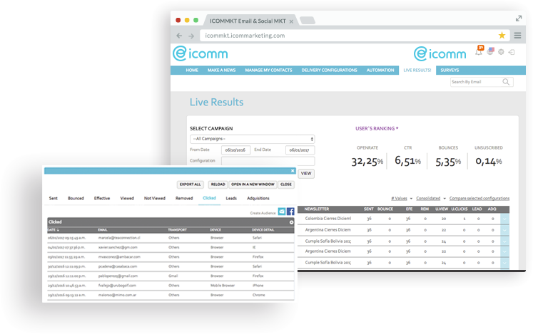The width and height of the screenshot is (533, 334).
Task: Click the 32,25% open rate value
Action: pyautogui.click(x=367, y=162)
